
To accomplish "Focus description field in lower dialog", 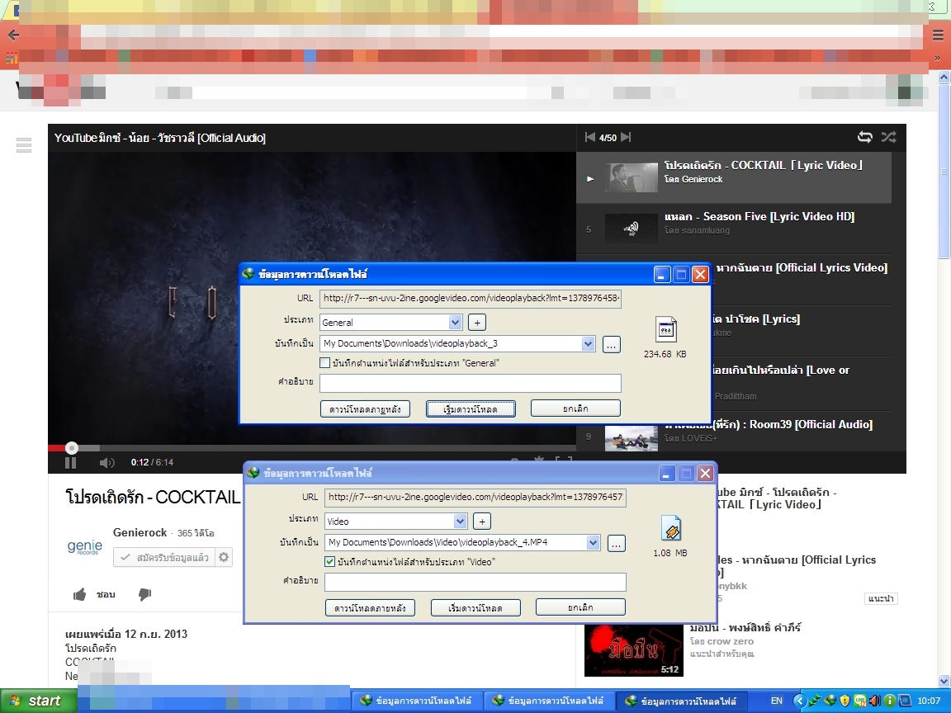I will point(475,582).
